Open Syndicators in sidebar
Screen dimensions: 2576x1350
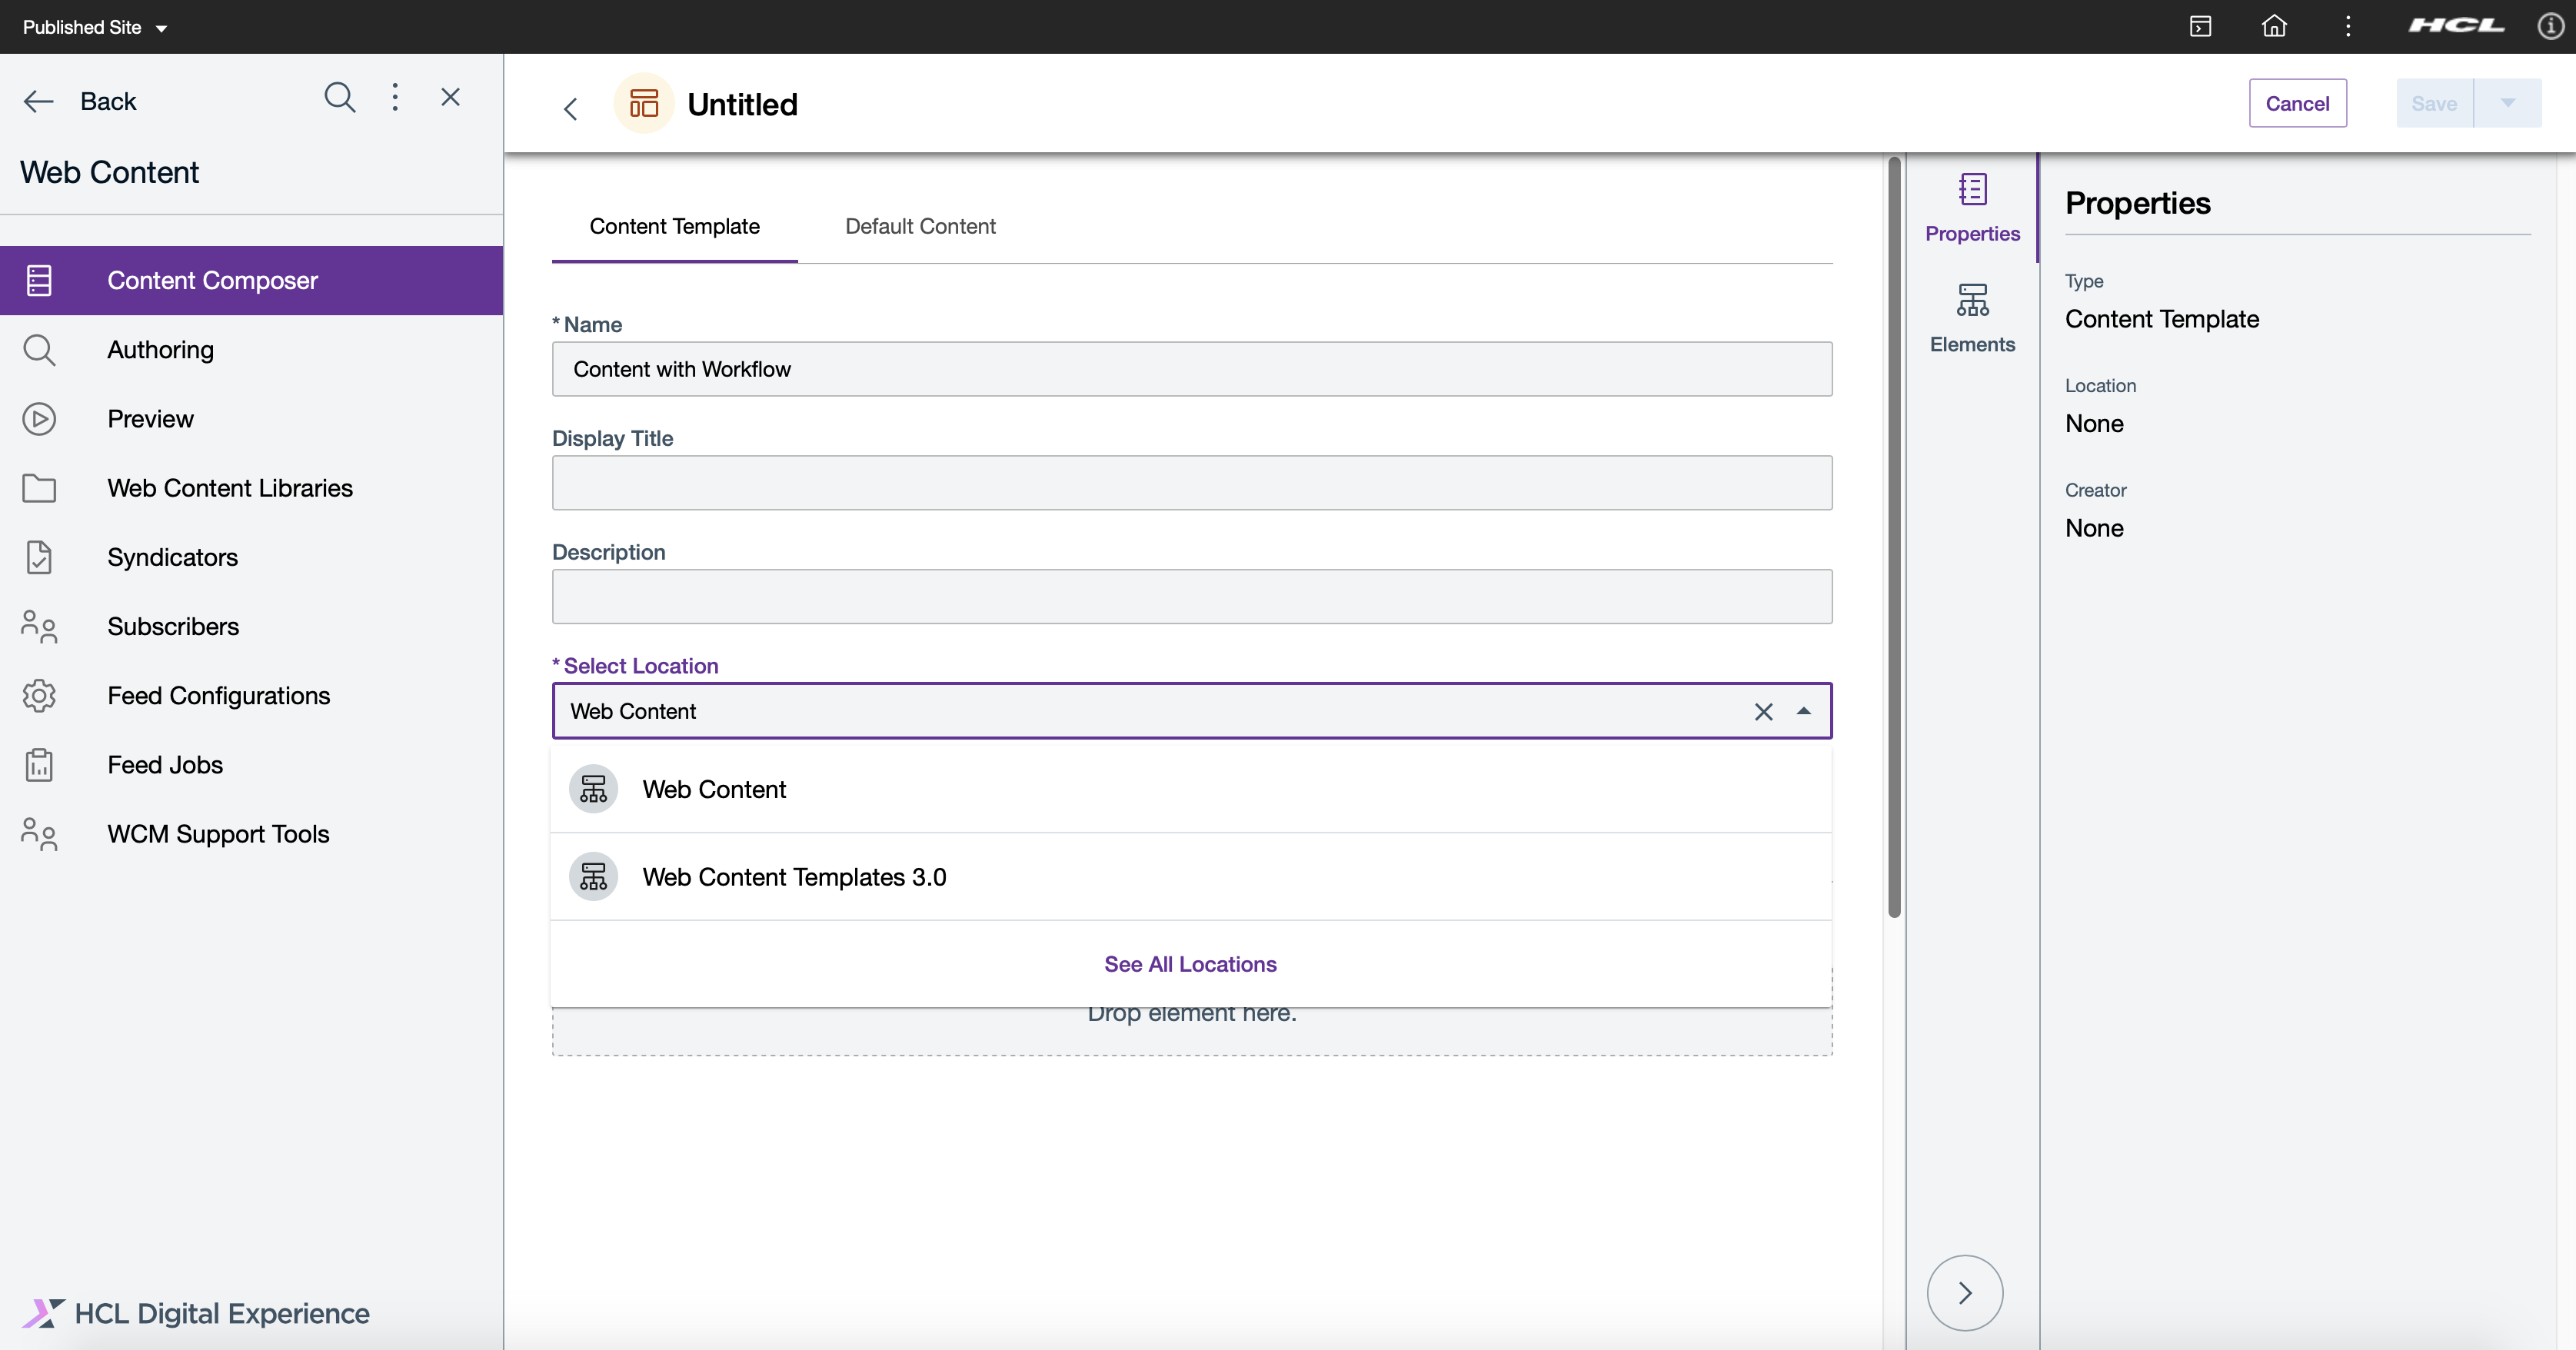[251, 557]
